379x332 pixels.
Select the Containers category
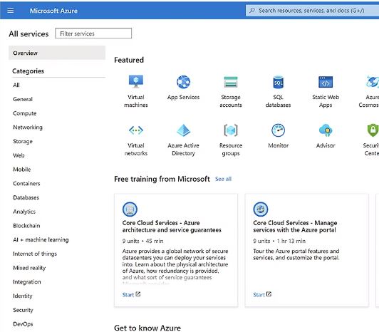26,183
